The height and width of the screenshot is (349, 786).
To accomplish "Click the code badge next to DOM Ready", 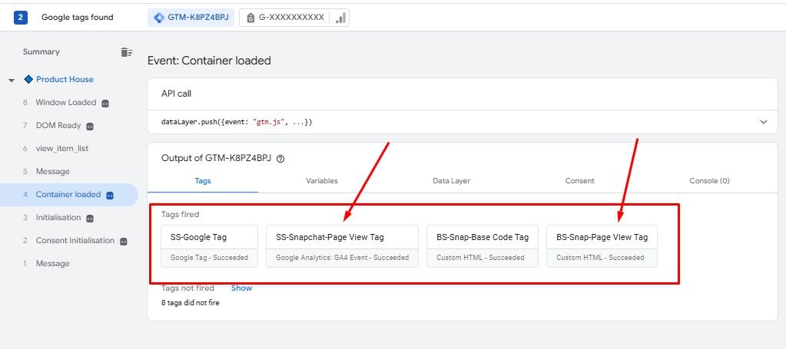I will pos(90,127).
